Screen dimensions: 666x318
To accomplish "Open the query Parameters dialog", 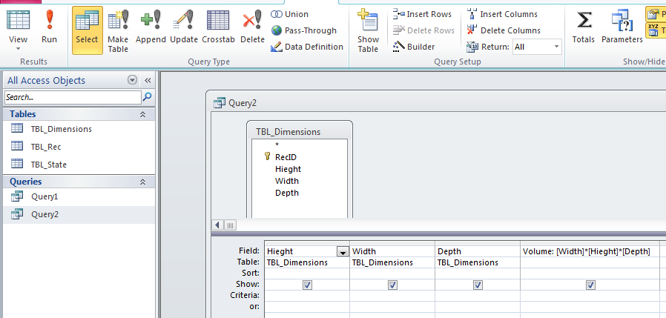I will tap(622, 27).
